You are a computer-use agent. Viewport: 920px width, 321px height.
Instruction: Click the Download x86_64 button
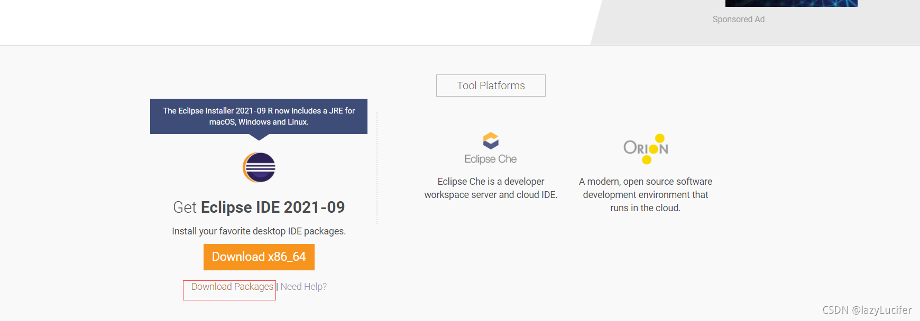tap(259, 257)
